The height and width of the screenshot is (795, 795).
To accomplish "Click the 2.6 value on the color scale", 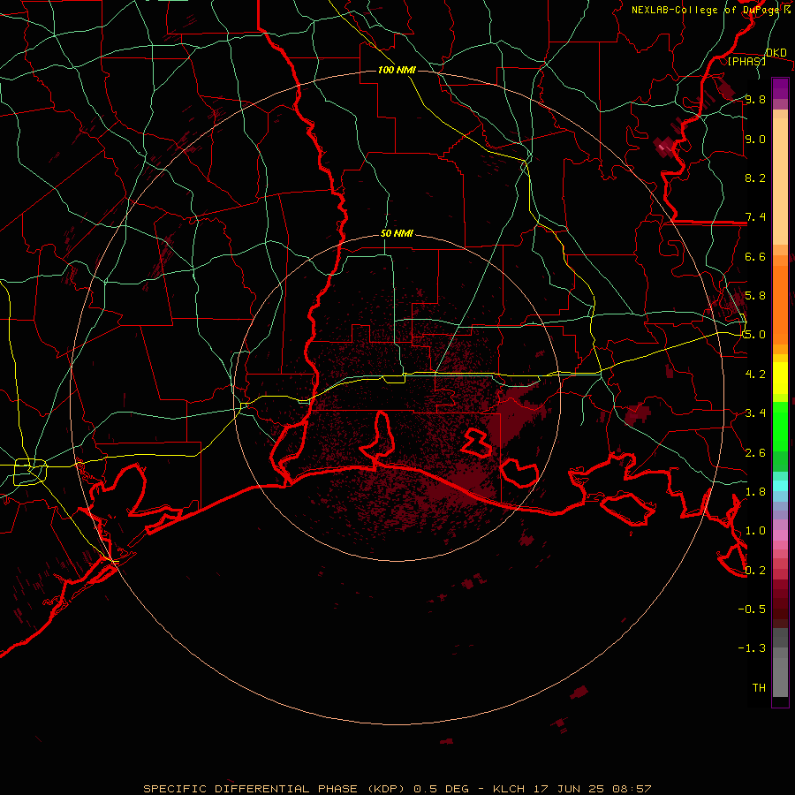I will click(x=755, y=453).
